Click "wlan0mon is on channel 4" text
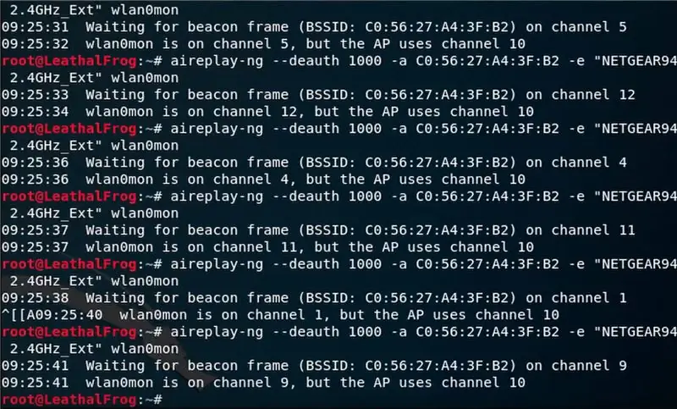 point(187,180)
